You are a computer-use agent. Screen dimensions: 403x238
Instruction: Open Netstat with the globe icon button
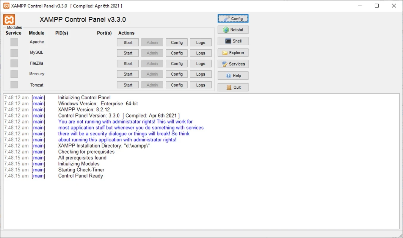pos(233,30)
